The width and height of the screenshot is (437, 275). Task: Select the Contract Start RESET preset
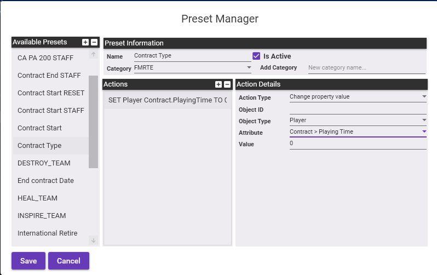coord(51,93)
